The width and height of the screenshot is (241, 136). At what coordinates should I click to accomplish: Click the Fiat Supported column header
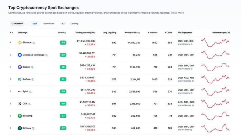click(185, 33)
